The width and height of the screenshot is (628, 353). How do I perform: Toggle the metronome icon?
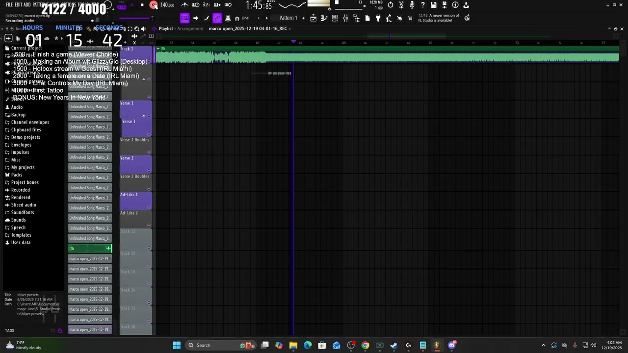click(x=184, y=5)
